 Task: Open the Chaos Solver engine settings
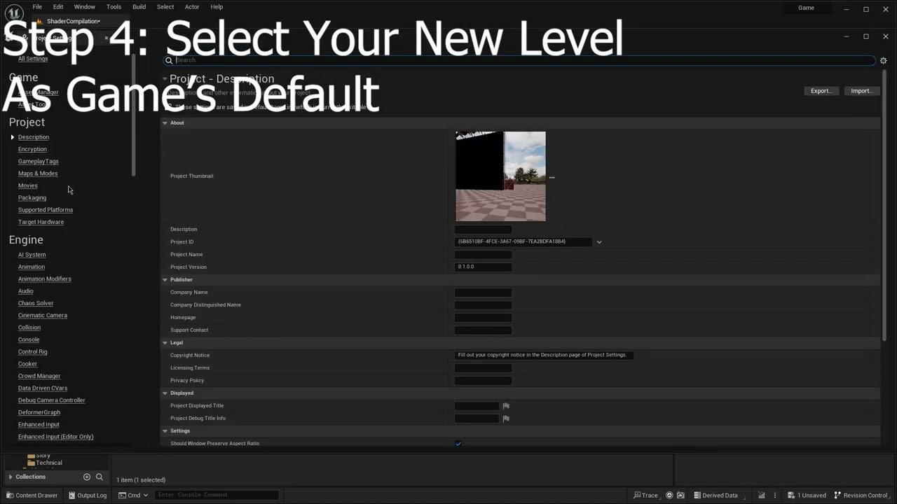click(x=36, y=303)
